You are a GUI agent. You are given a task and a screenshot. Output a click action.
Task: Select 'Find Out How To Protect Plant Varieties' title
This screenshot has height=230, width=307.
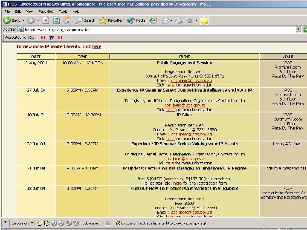(x=185, y=189)
